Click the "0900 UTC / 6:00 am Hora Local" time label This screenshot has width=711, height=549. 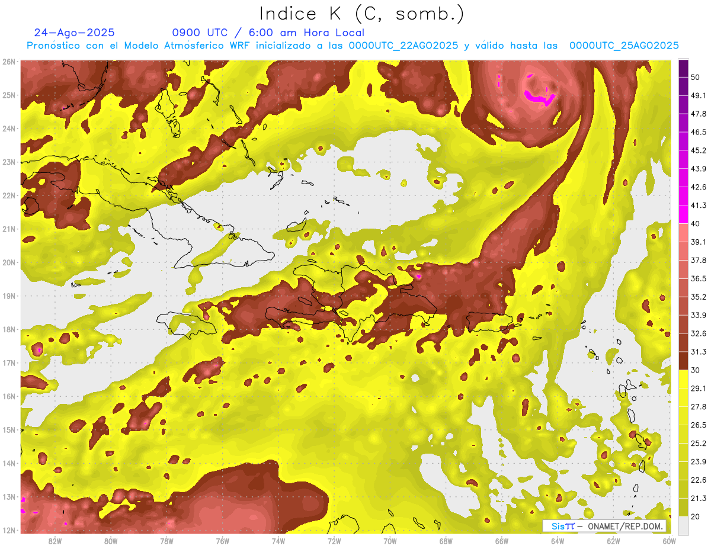point(268,33)
